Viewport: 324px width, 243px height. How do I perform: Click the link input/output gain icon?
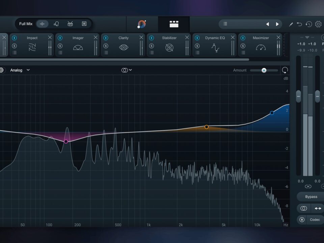coord(308,186)
